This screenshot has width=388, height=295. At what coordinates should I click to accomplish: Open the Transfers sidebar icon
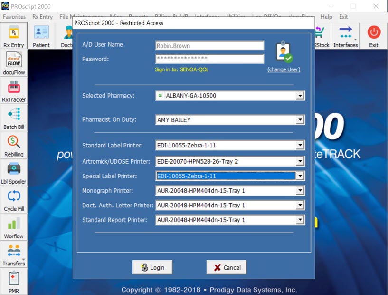(14, 254)
